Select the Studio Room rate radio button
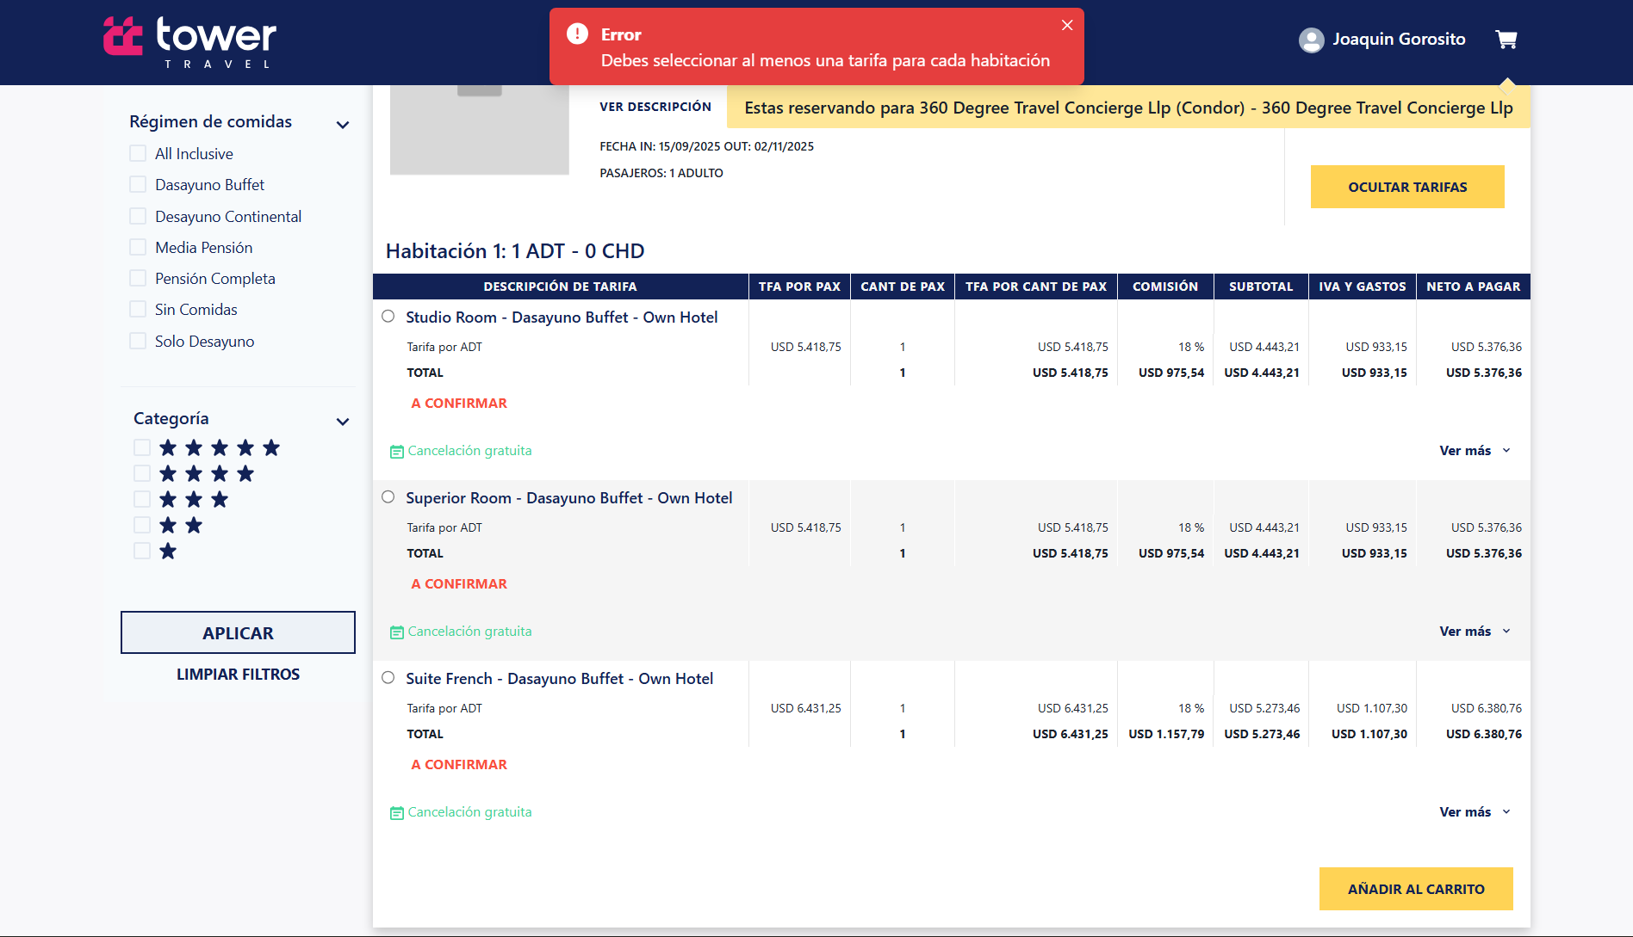Viewport: 1633px width, 937px height. pos(388,317)
